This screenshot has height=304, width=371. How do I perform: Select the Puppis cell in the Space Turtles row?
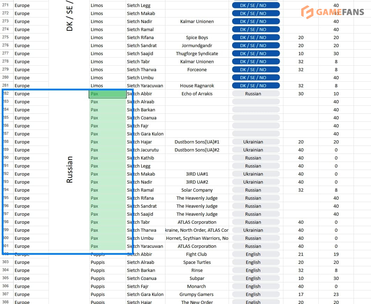pos(107,262)
